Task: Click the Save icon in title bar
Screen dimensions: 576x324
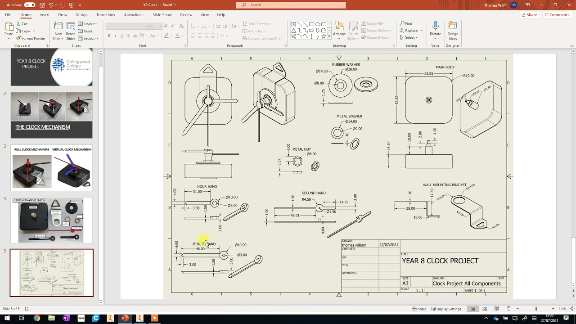Action: point(41,5)
